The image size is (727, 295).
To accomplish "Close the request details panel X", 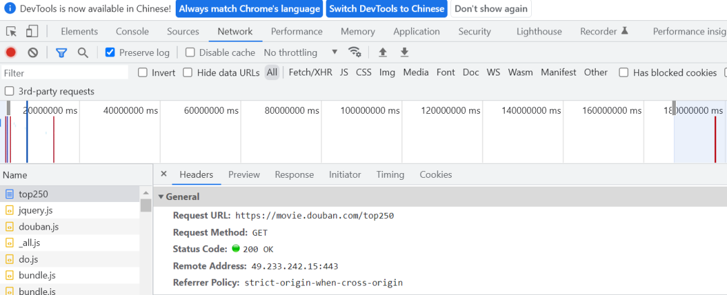I will 163,174.
